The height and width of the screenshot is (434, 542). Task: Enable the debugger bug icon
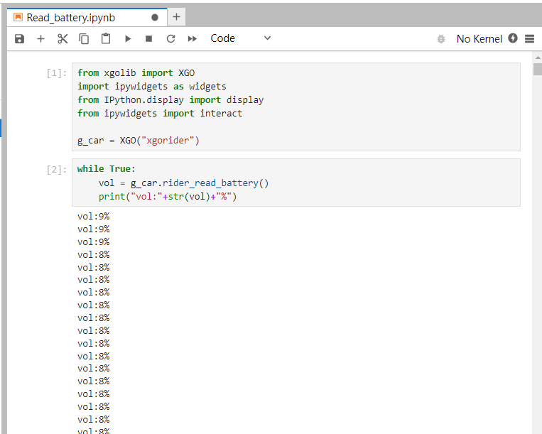[x=441, y=38]
